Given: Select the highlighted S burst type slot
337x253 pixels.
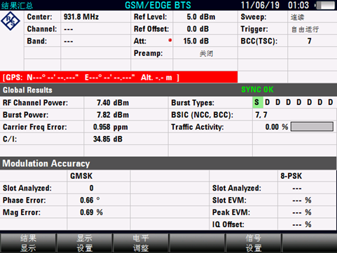Looking at the screenshot, I should pos(258,102).
